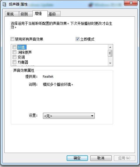Viewport: 140px width, 167px height.
Task: Open the 设置 dropdown showing <无>
Action: tap(69, 116)
